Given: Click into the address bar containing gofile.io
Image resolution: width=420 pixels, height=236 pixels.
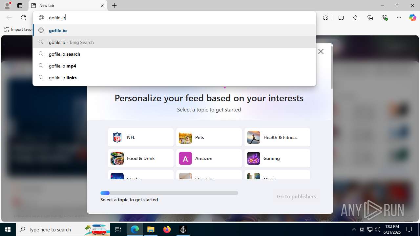Looking at the screenshot, I should [174, 18].
